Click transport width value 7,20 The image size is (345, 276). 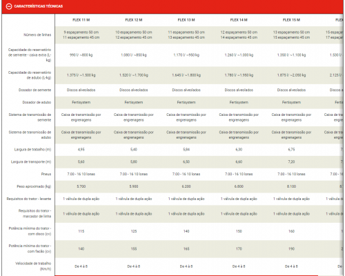[291, 162]
